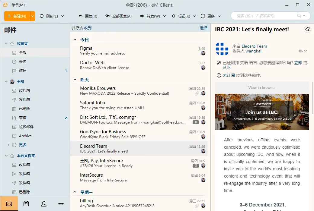The width and height of the screenshot is (314, 211).
Task: Collapse the 星期三 message group
Action: pyautogui.click(x=75, y=192)
